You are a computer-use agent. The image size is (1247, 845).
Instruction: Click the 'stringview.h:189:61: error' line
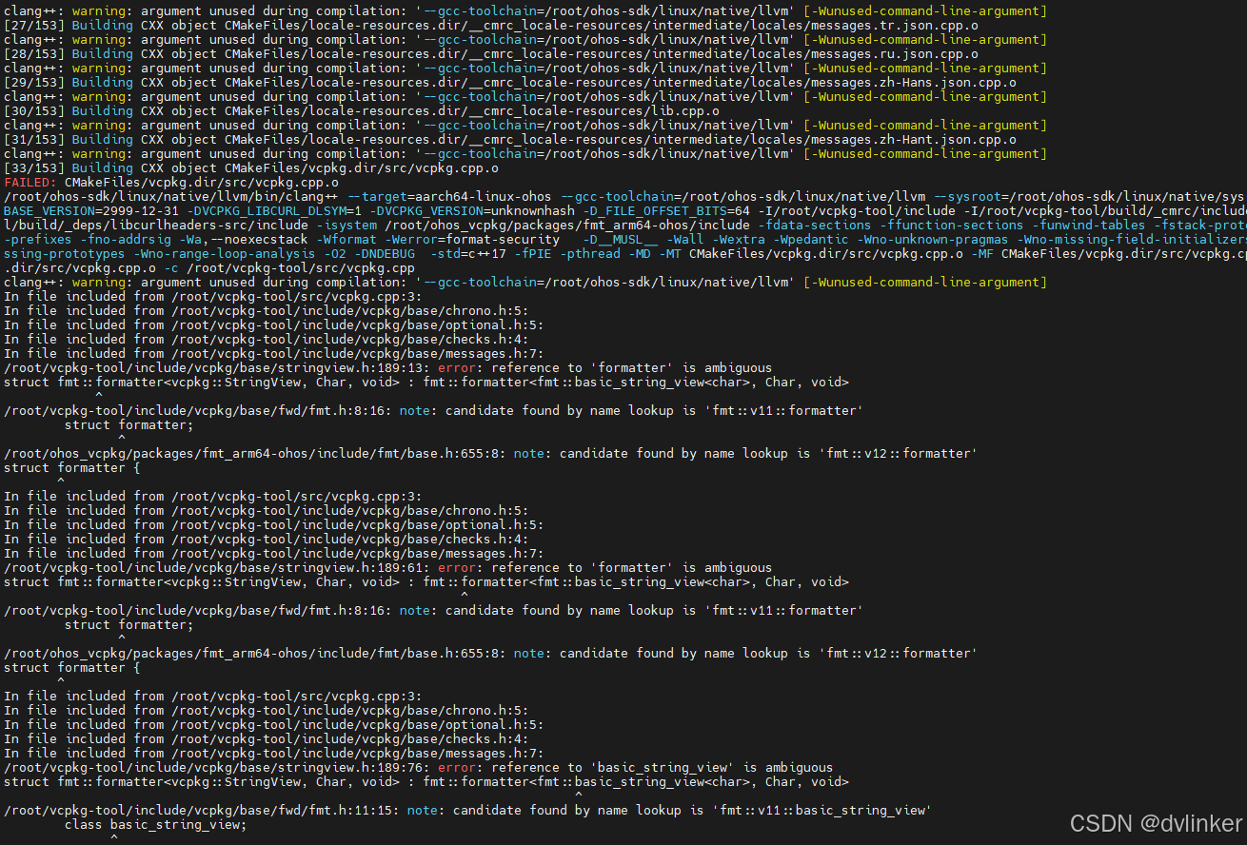[388, 567]
